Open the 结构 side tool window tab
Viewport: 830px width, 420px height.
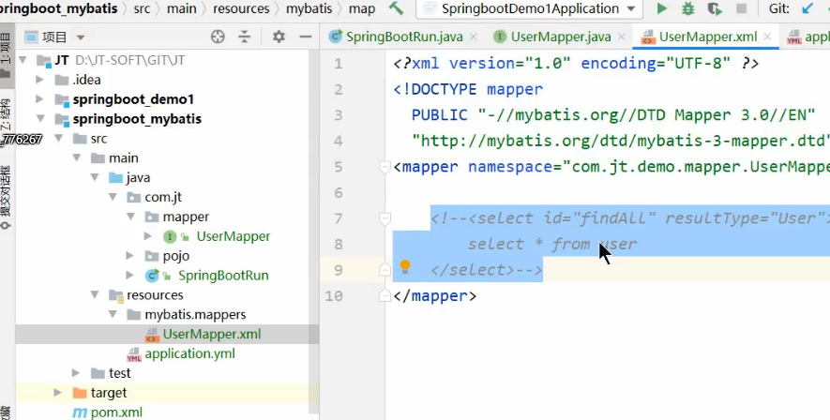coord(7,115)
